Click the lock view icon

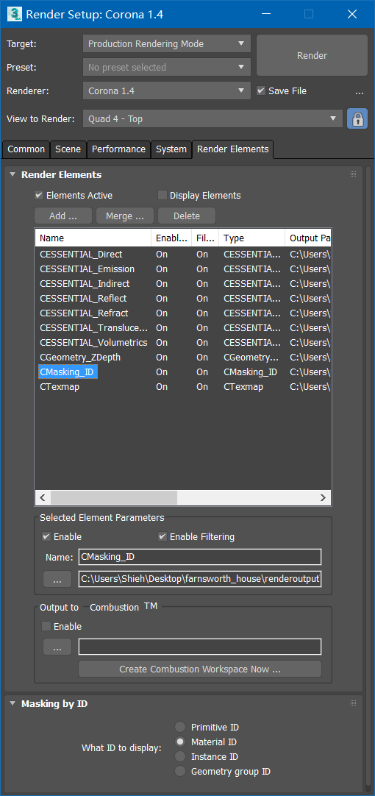pos(357,119)
